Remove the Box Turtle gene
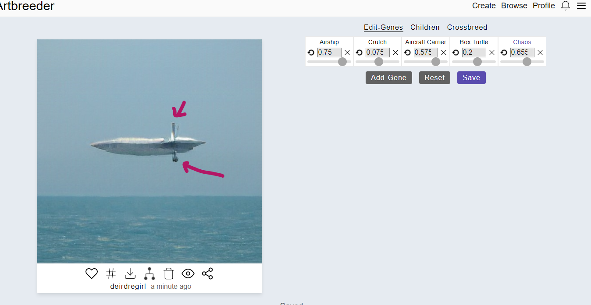This screenshot has width=591, height=305. point(492,53)
